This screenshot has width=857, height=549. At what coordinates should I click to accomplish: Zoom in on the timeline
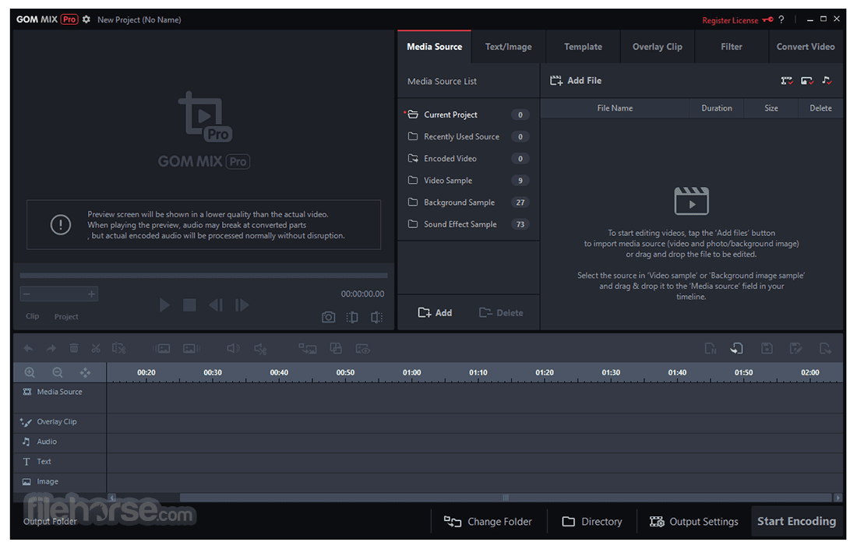[x=30, y=372]
